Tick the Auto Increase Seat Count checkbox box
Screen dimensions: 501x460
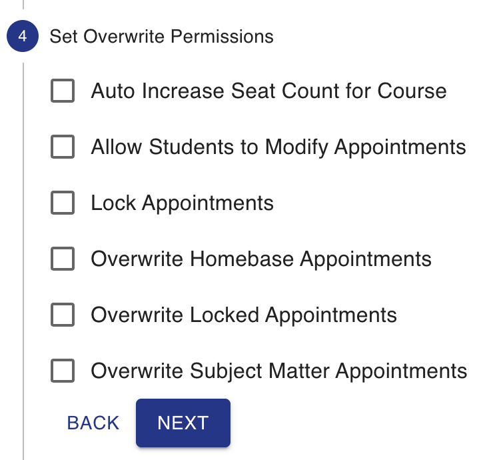[x=63, y=91]
